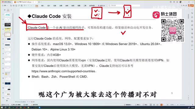Open the 文件 (File) menu
This screenshot has height=109, width=195.
(5, 5)
